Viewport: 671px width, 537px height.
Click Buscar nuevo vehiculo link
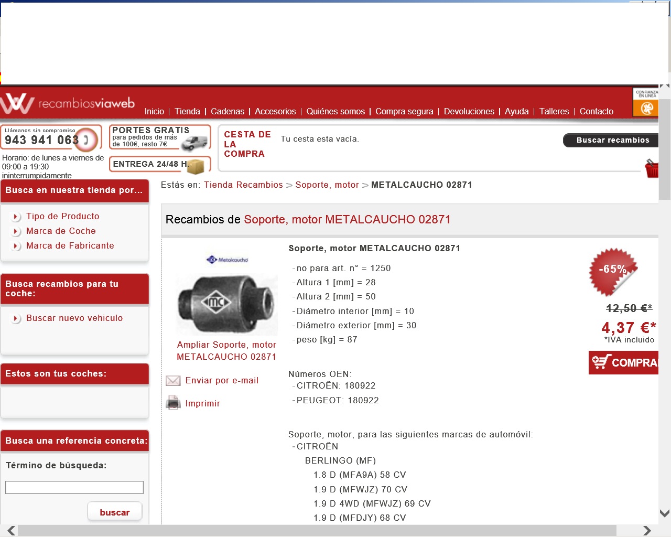point(74,318)
